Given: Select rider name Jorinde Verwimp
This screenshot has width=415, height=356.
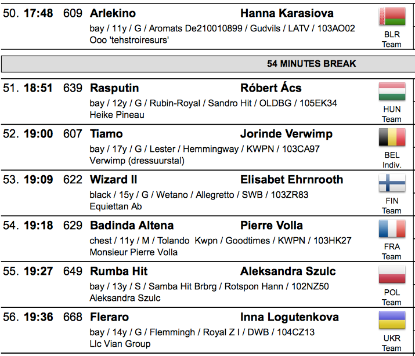Looking at the screenshot, I should coord(286,134).
